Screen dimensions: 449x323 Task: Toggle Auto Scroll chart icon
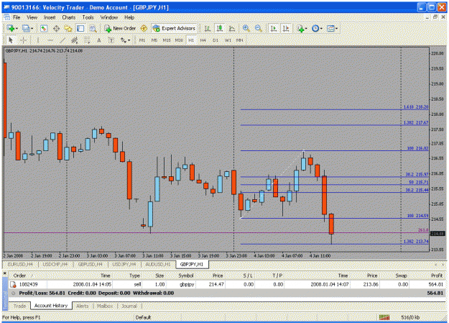coord(274,28)
